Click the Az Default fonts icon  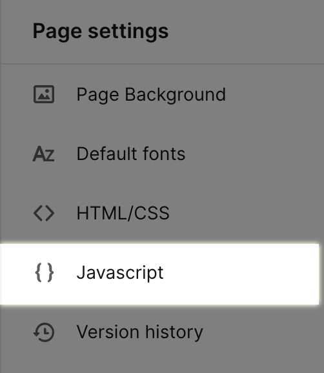click(43, 154)
